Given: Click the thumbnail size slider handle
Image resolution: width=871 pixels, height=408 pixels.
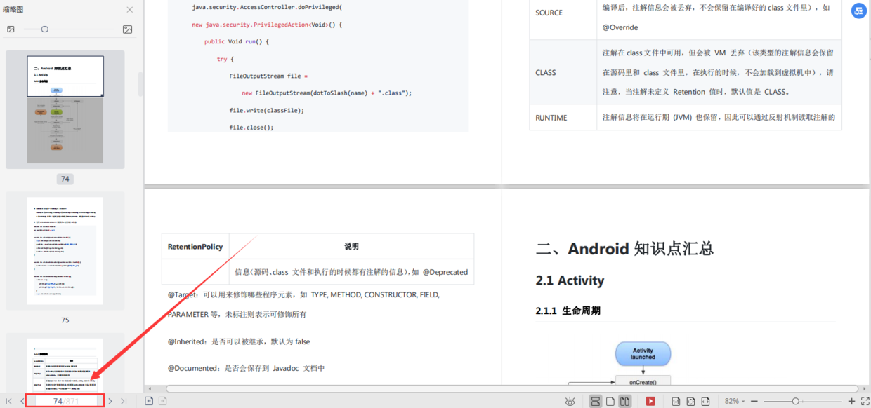Looking at the screenshot, I should pos(44,29).
